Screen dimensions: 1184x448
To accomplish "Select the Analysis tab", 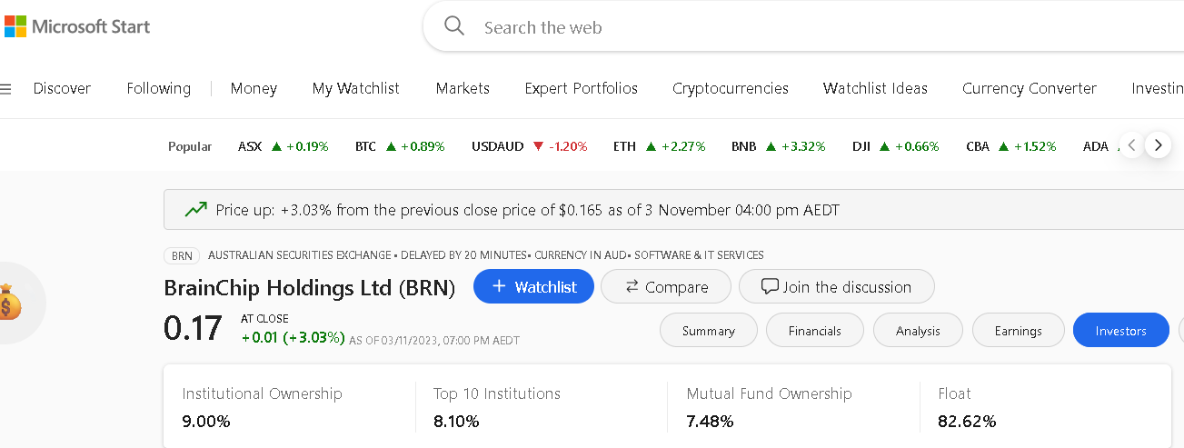I will [918, 331].
